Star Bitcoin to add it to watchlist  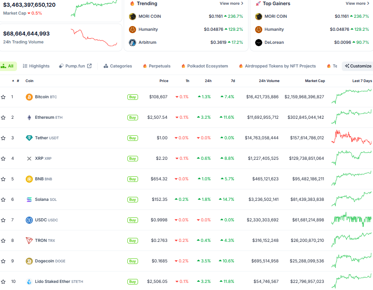pos(4,97)
